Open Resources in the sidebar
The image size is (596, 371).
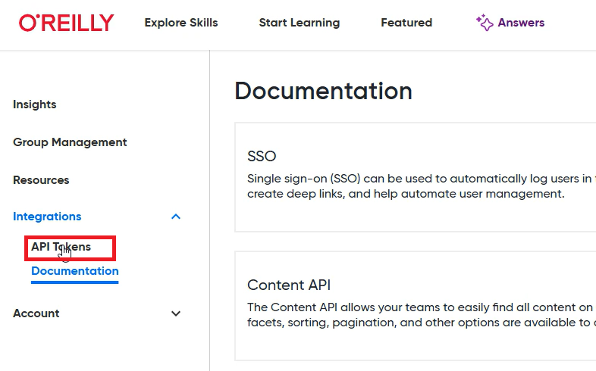(x=41, y=179)
